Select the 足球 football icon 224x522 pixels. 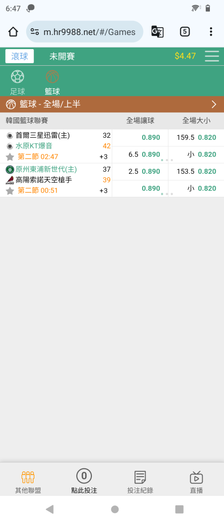click(17, 77)
